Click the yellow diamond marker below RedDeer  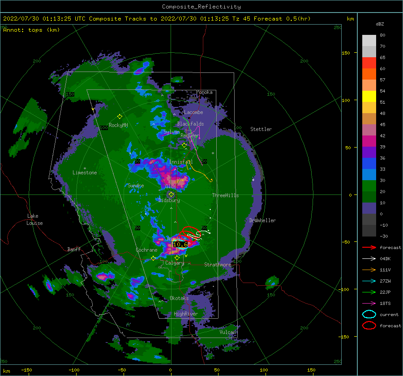pos(184,145)
